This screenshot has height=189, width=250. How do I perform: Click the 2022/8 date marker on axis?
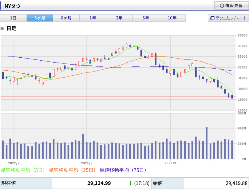pos(87,163)
